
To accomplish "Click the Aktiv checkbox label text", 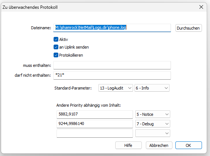I will coord(63,39).
